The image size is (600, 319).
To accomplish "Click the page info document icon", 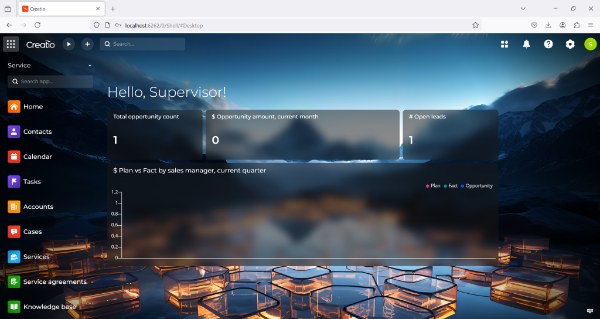I will click(x=108, y=25).
